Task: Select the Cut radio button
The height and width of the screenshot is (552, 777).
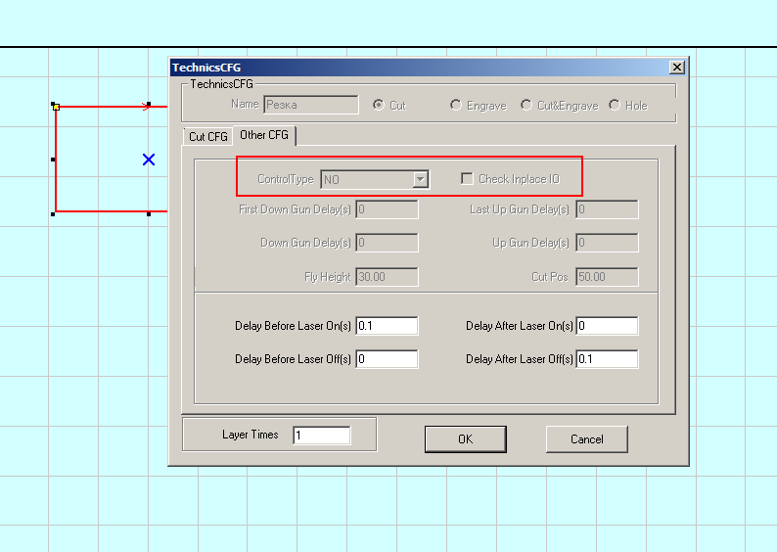Action: click(x=379, y=105)
